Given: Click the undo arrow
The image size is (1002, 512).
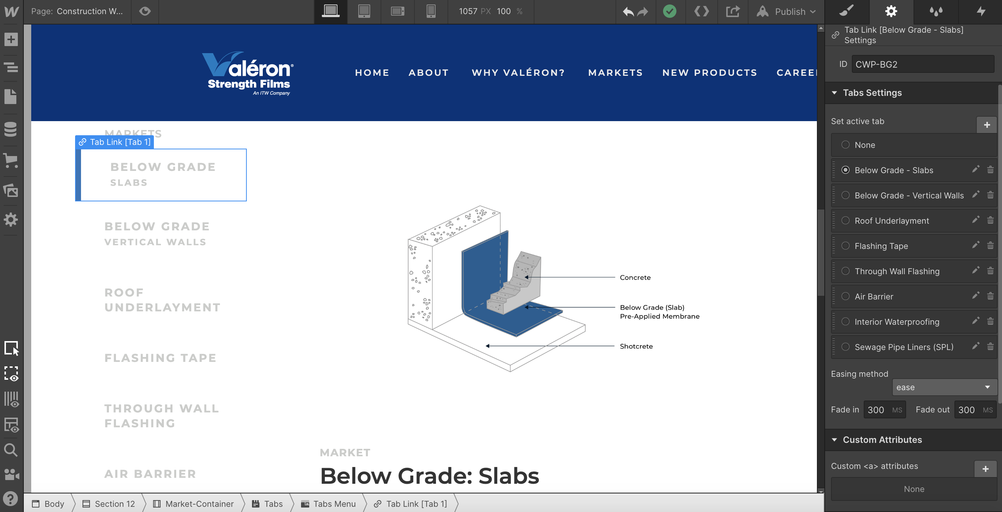Looking at the screenshot, I should coord(628,12).
